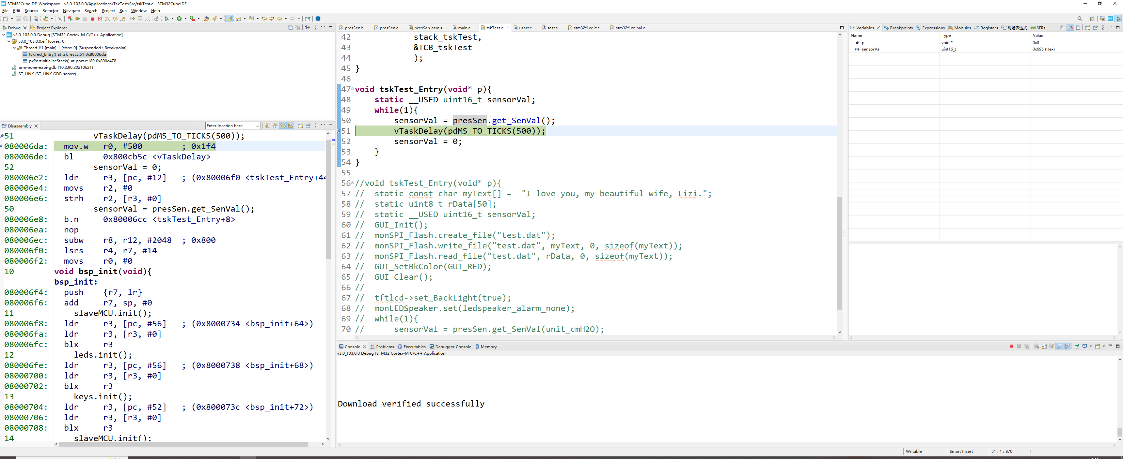Screen dimensions: 1123x459
Task: Click the green Run launch icon
Action: [x=179, y=19]
